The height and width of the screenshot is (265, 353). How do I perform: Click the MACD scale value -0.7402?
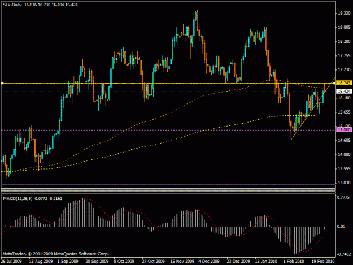(x=343, y=254)
